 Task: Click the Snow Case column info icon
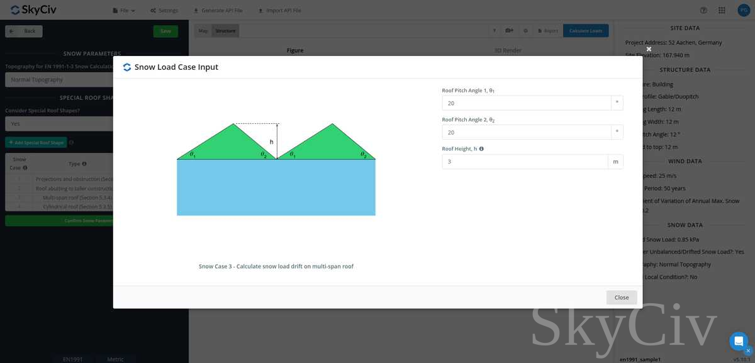click(x=25, y=168)
